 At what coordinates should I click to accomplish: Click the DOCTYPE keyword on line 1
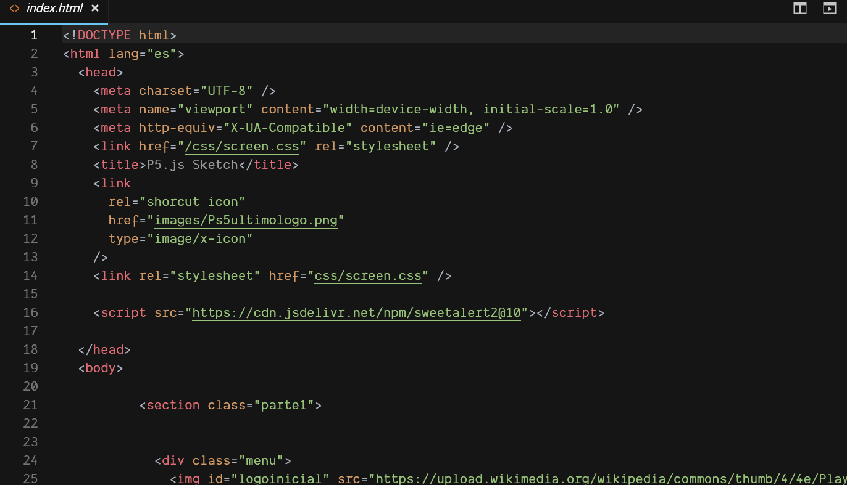click(104, 35)
